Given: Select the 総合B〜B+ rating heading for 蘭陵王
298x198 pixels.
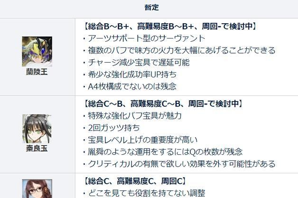Looking at the screenshot, I should coord(170,26).
